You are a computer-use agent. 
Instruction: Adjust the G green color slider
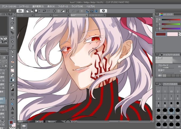pos(171,24)
